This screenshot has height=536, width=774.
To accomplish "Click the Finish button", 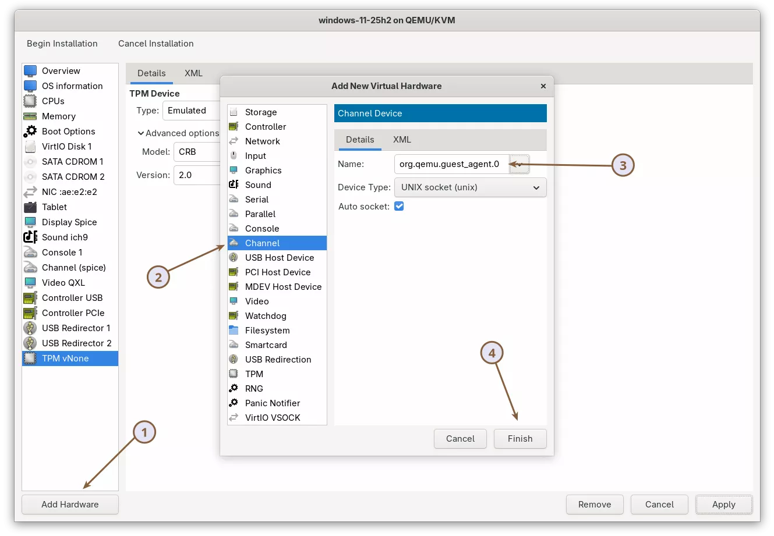I will tap(519, 438).
